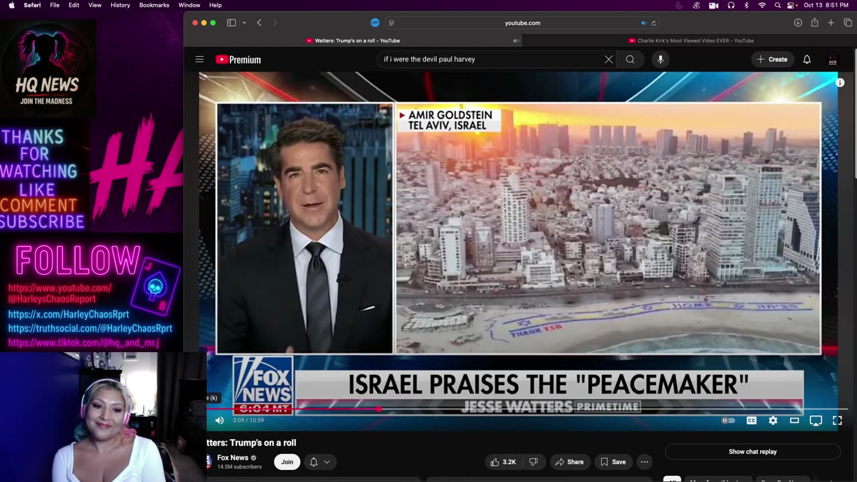Show video info card icon
This screenshot has width=857, height=482.
[x=840, y=83]
